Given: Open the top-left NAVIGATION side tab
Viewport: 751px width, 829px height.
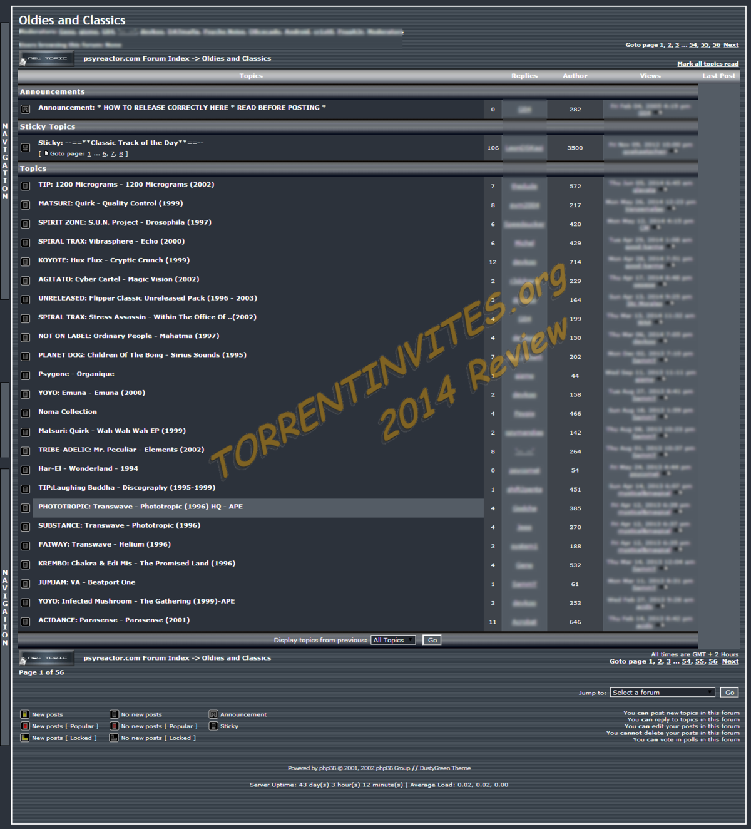Looking at the screenshot, I should pos(5,161).
